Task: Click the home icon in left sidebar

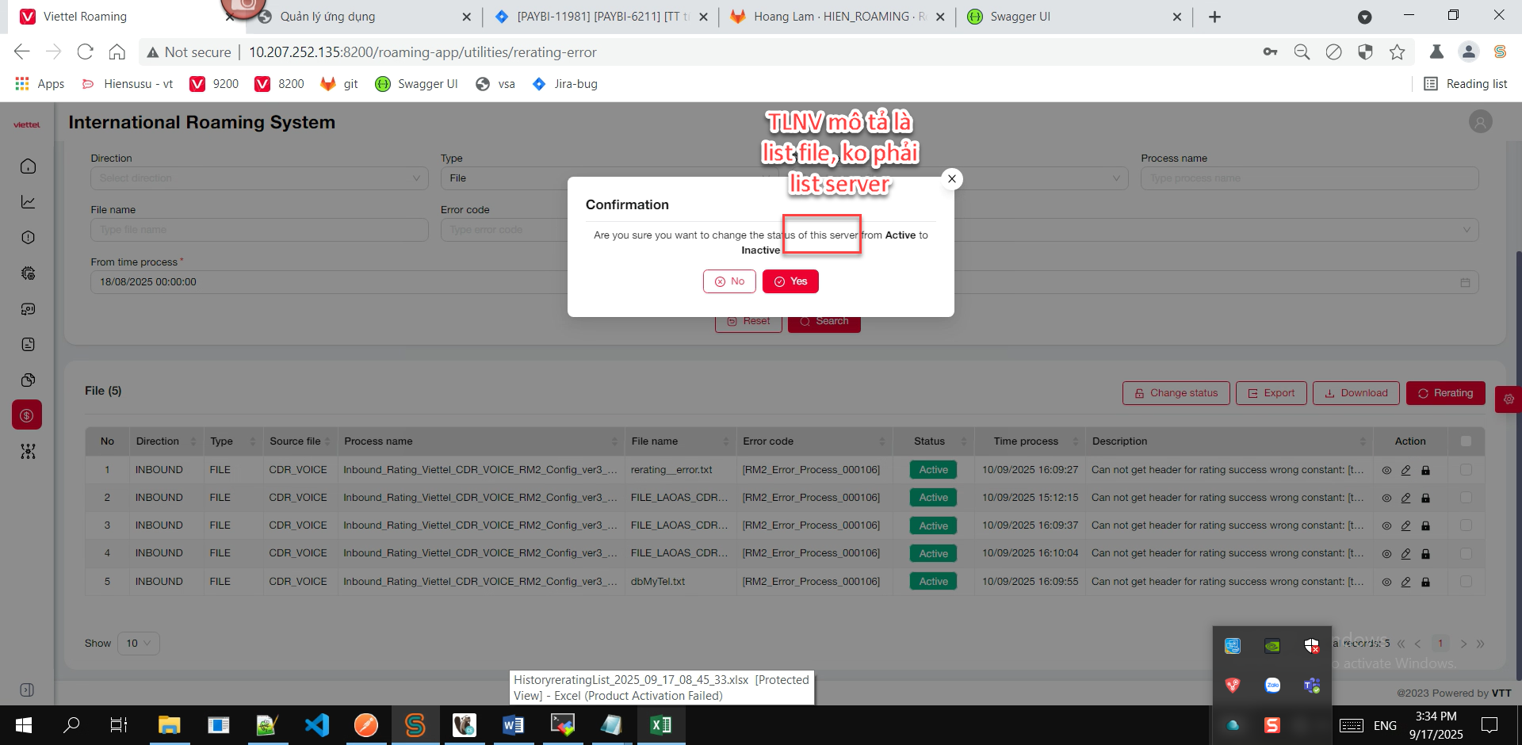Action: tap(28, 166)
